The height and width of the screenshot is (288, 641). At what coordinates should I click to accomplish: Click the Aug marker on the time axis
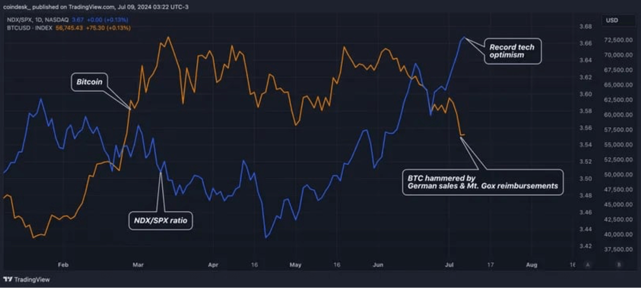click(x=532, y=265)
